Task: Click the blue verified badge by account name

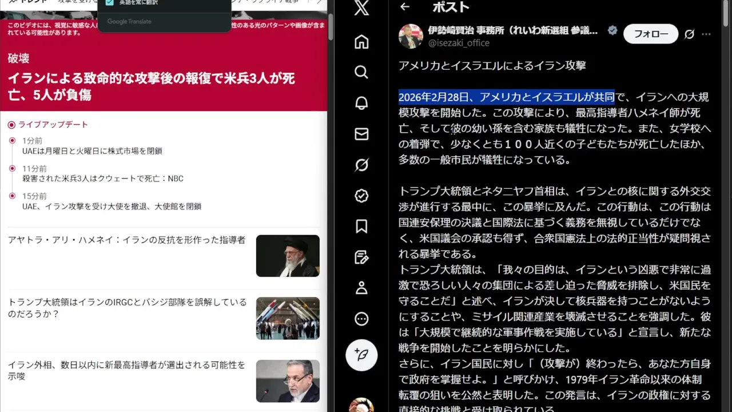Action: [612, 30]
